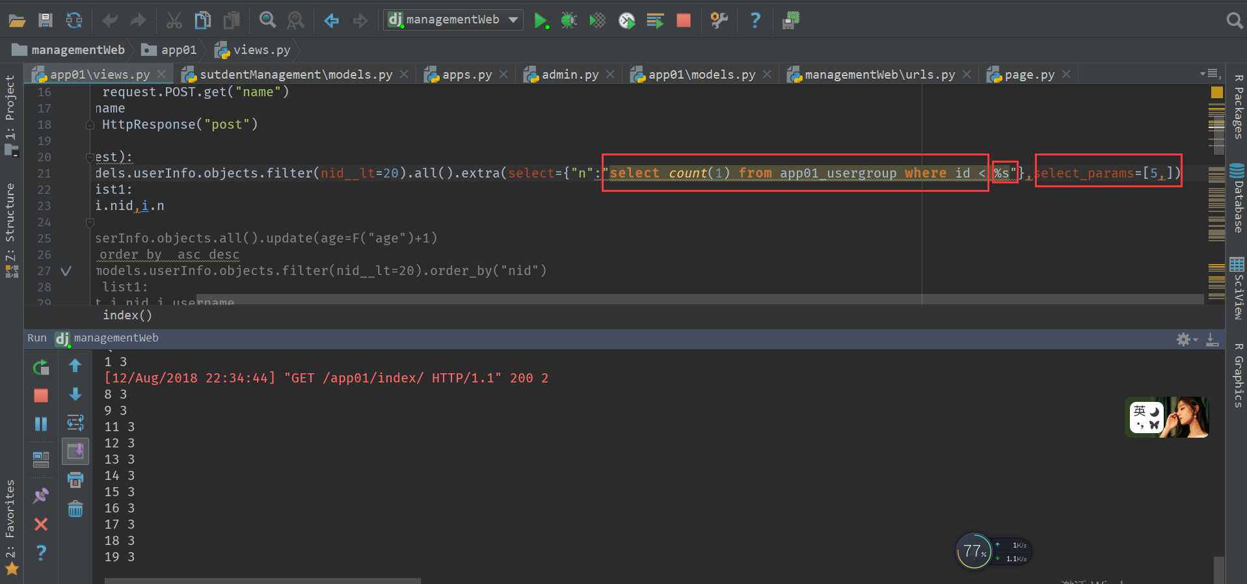Rerun managementWeb in the Run panel
Screen dimensions: 1247x584
pos(40,367)
